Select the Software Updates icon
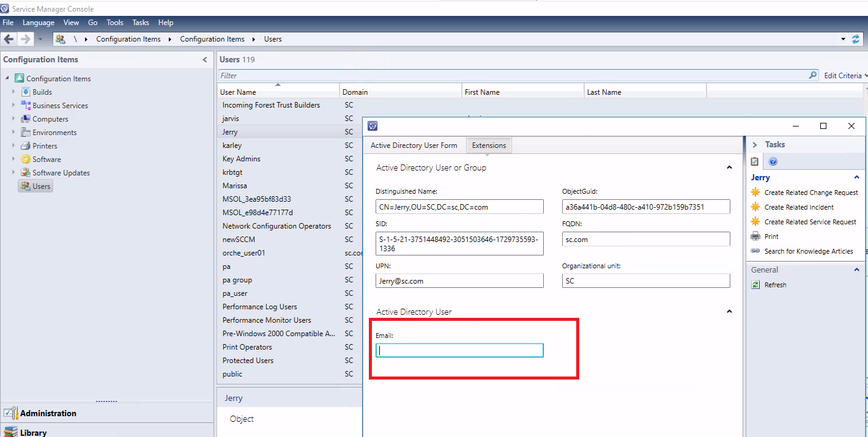The width and height of the screenshot is (868, 437). (26, 172)
